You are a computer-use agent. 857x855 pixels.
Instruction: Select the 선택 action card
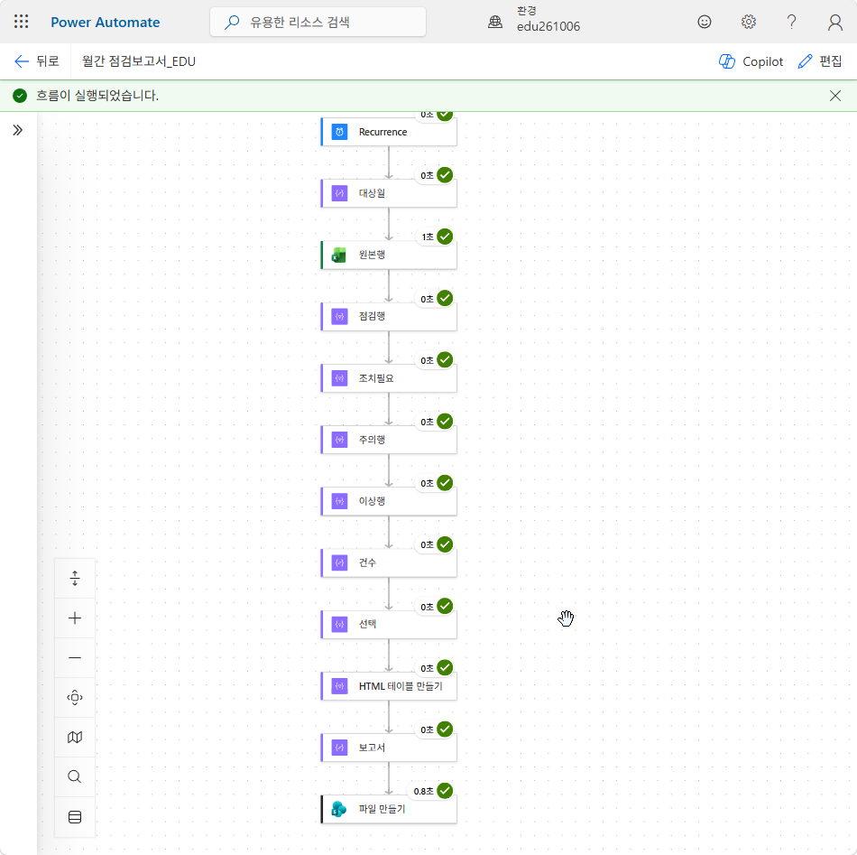[389, 624]
